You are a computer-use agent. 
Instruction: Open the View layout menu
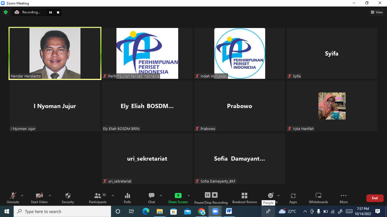point(377,12)
